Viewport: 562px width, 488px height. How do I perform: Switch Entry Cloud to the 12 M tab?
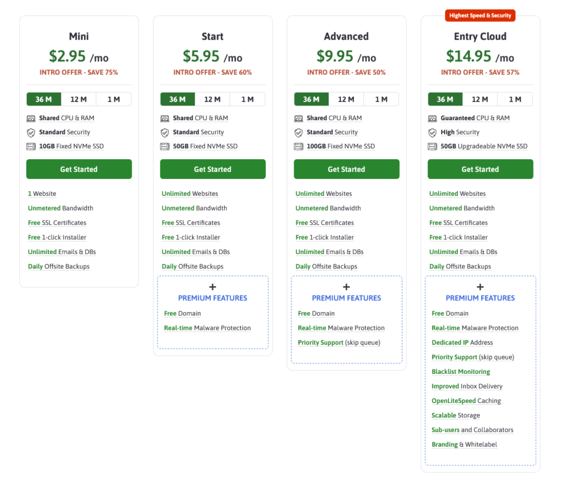480,99
